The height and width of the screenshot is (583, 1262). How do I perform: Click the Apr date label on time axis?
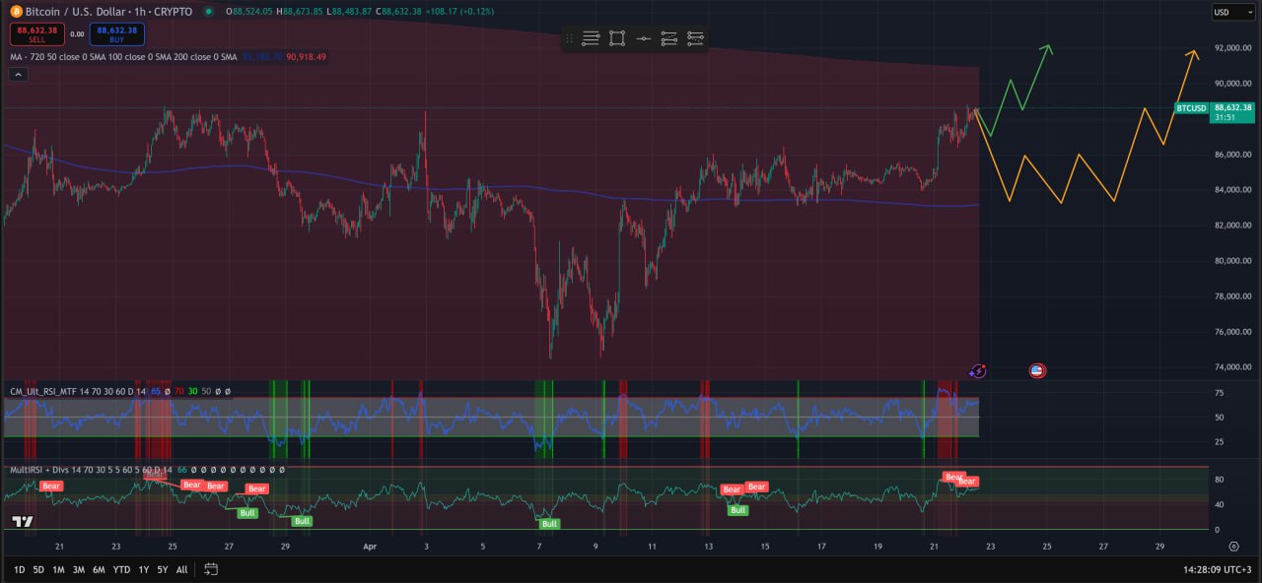370,545
